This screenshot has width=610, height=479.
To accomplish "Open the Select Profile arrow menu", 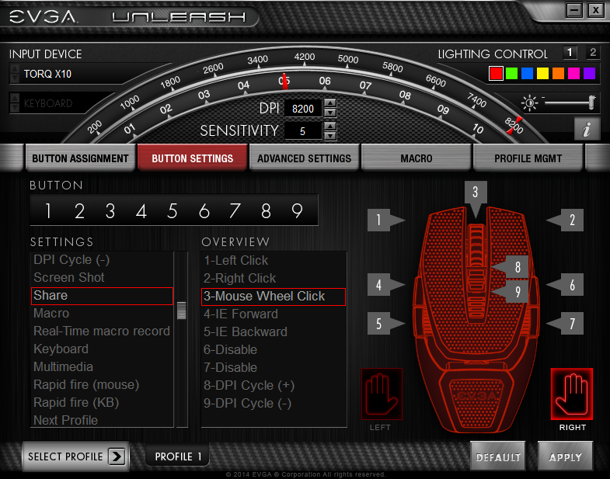I will 117,456.
